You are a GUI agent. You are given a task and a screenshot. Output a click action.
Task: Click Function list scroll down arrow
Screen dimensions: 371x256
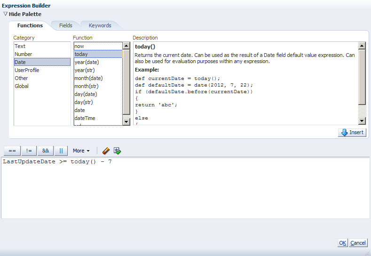[x=126, y=122]
